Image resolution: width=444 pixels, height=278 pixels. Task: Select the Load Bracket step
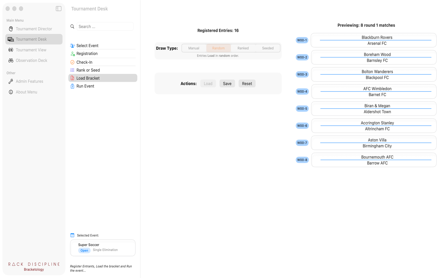(x=103, y=78)
